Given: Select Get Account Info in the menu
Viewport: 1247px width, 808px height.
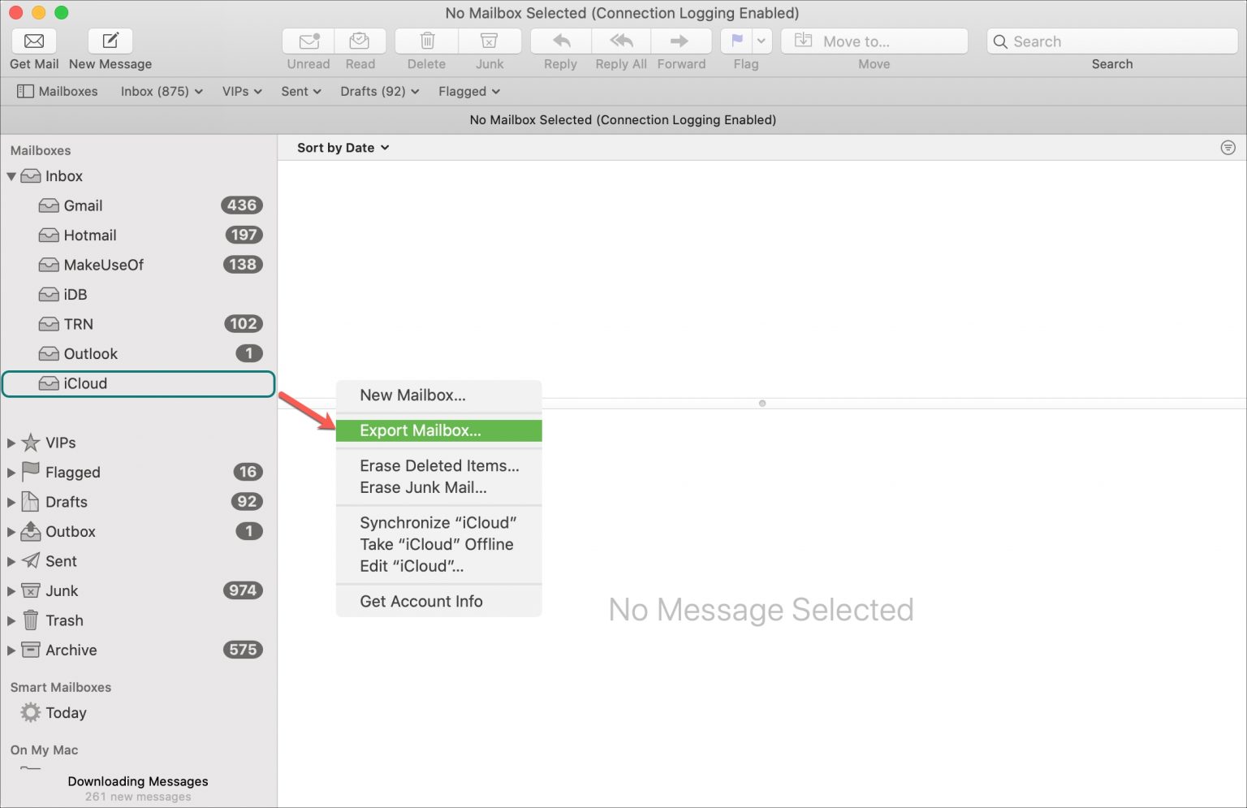Looking at the screenshot, I should pos(421,601).
